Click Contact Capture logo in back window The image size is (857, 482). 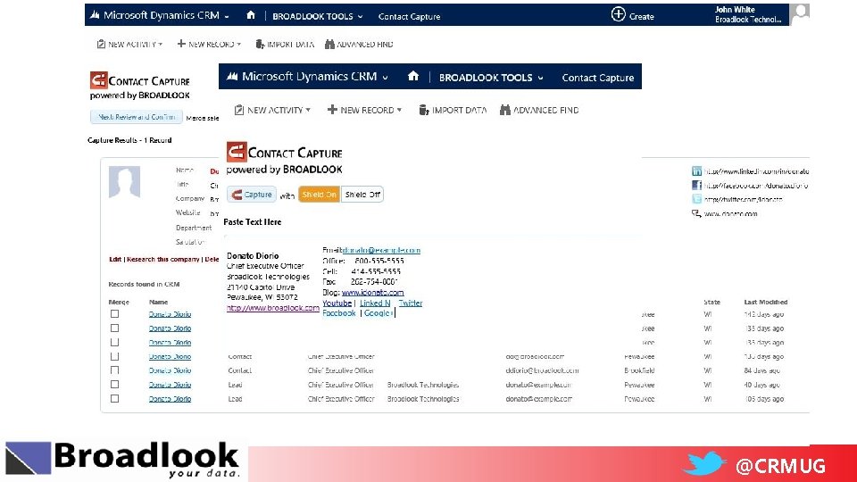(x=140, y=86)
